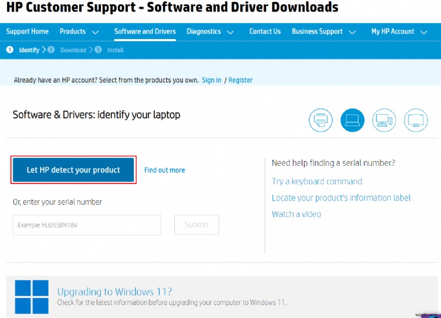Click Let HP detect your product
This screenshot has width=441, height=318.
click(73, 170)
